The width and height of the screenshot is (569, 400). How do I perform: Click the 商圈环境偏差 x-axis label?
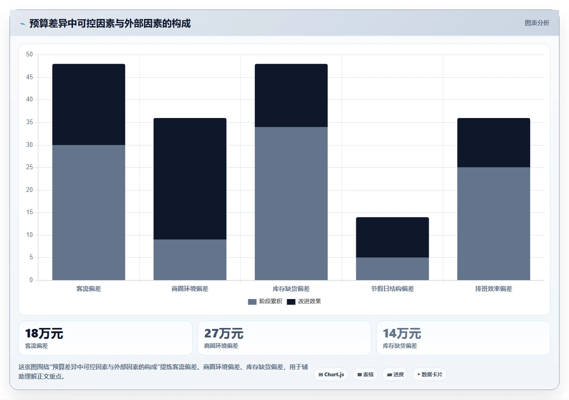[x=190, y=289]
